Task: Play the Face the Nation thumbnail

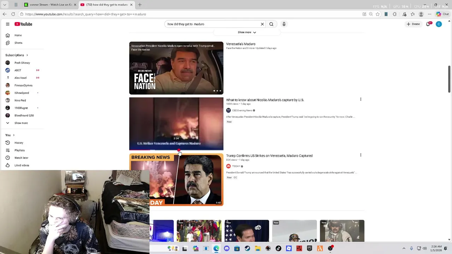Action: click(x=176, y=68)
